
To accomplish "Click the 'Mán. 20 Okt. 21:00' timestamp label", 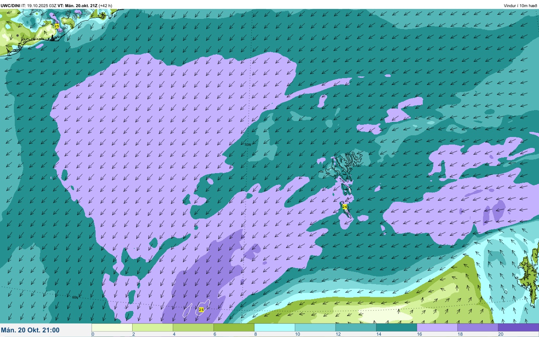I will (x=30, y=330).
